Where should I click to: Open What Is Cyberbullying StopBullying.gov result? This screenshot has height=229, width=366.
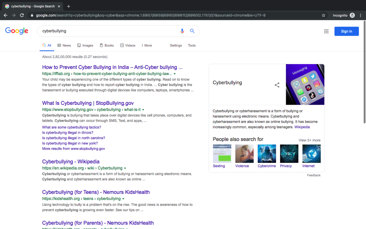[88, 103]
